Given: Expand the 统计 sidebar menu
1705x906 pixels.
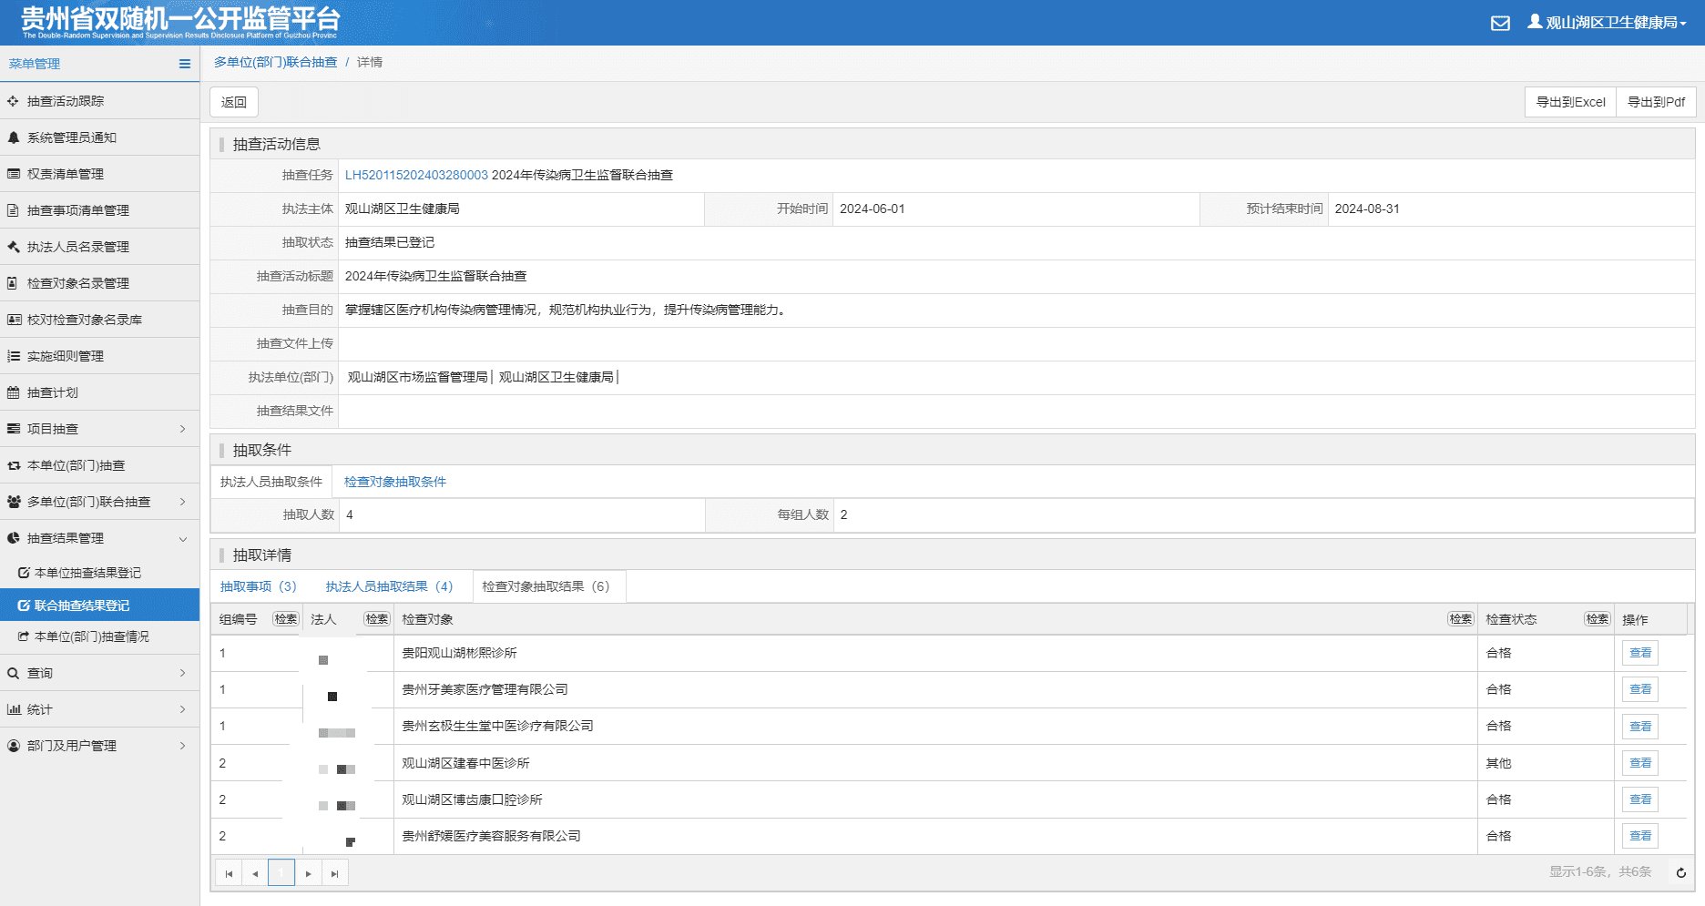Looking at the screenshot, I should (x=99, y=709).
